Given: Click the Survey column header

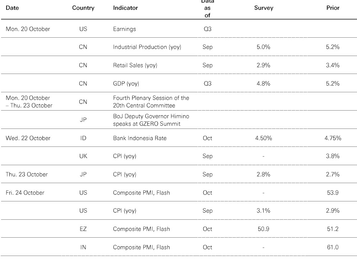Looking at the screenshot, I should click(263, 8).
